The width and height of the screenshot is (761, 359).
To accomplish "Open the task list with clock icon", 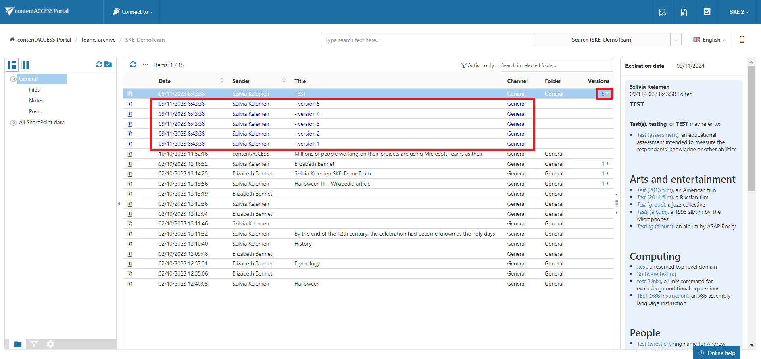I will 662,12.
